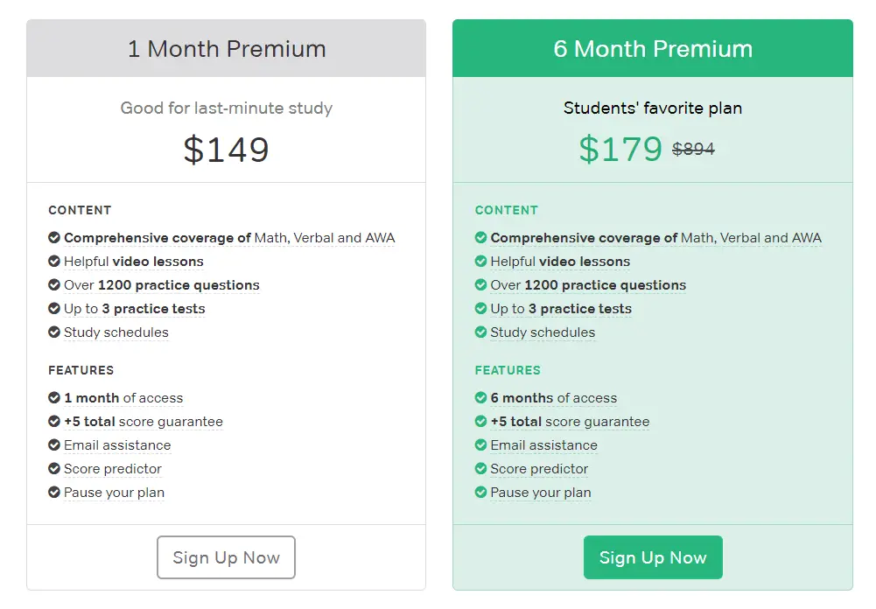Click the $149 price in 1 Month plan

click(x=227, y=150)
